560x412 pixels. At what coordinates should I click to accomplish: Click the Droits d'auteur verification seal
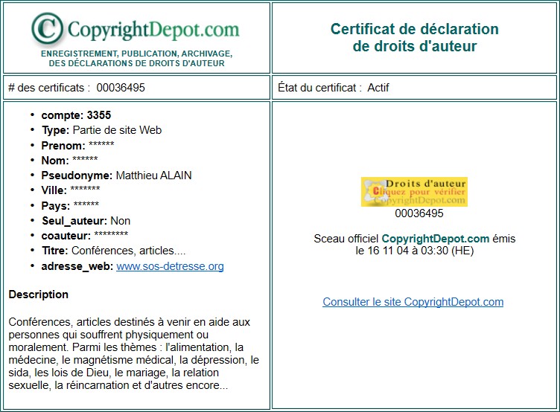pyautogui.click(x=414, y=192)
